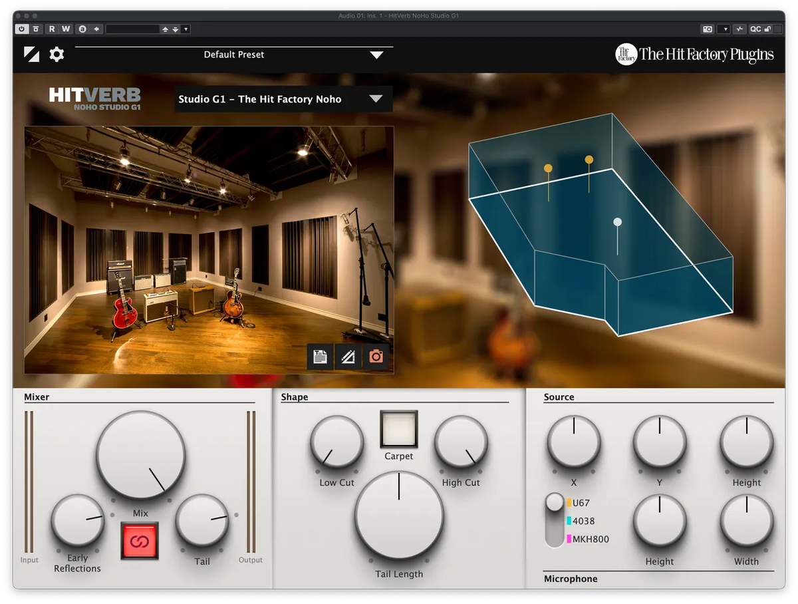Screen dimensions: 798x604
Task: Click the Early Reflections knob
Action: point(78,521)
